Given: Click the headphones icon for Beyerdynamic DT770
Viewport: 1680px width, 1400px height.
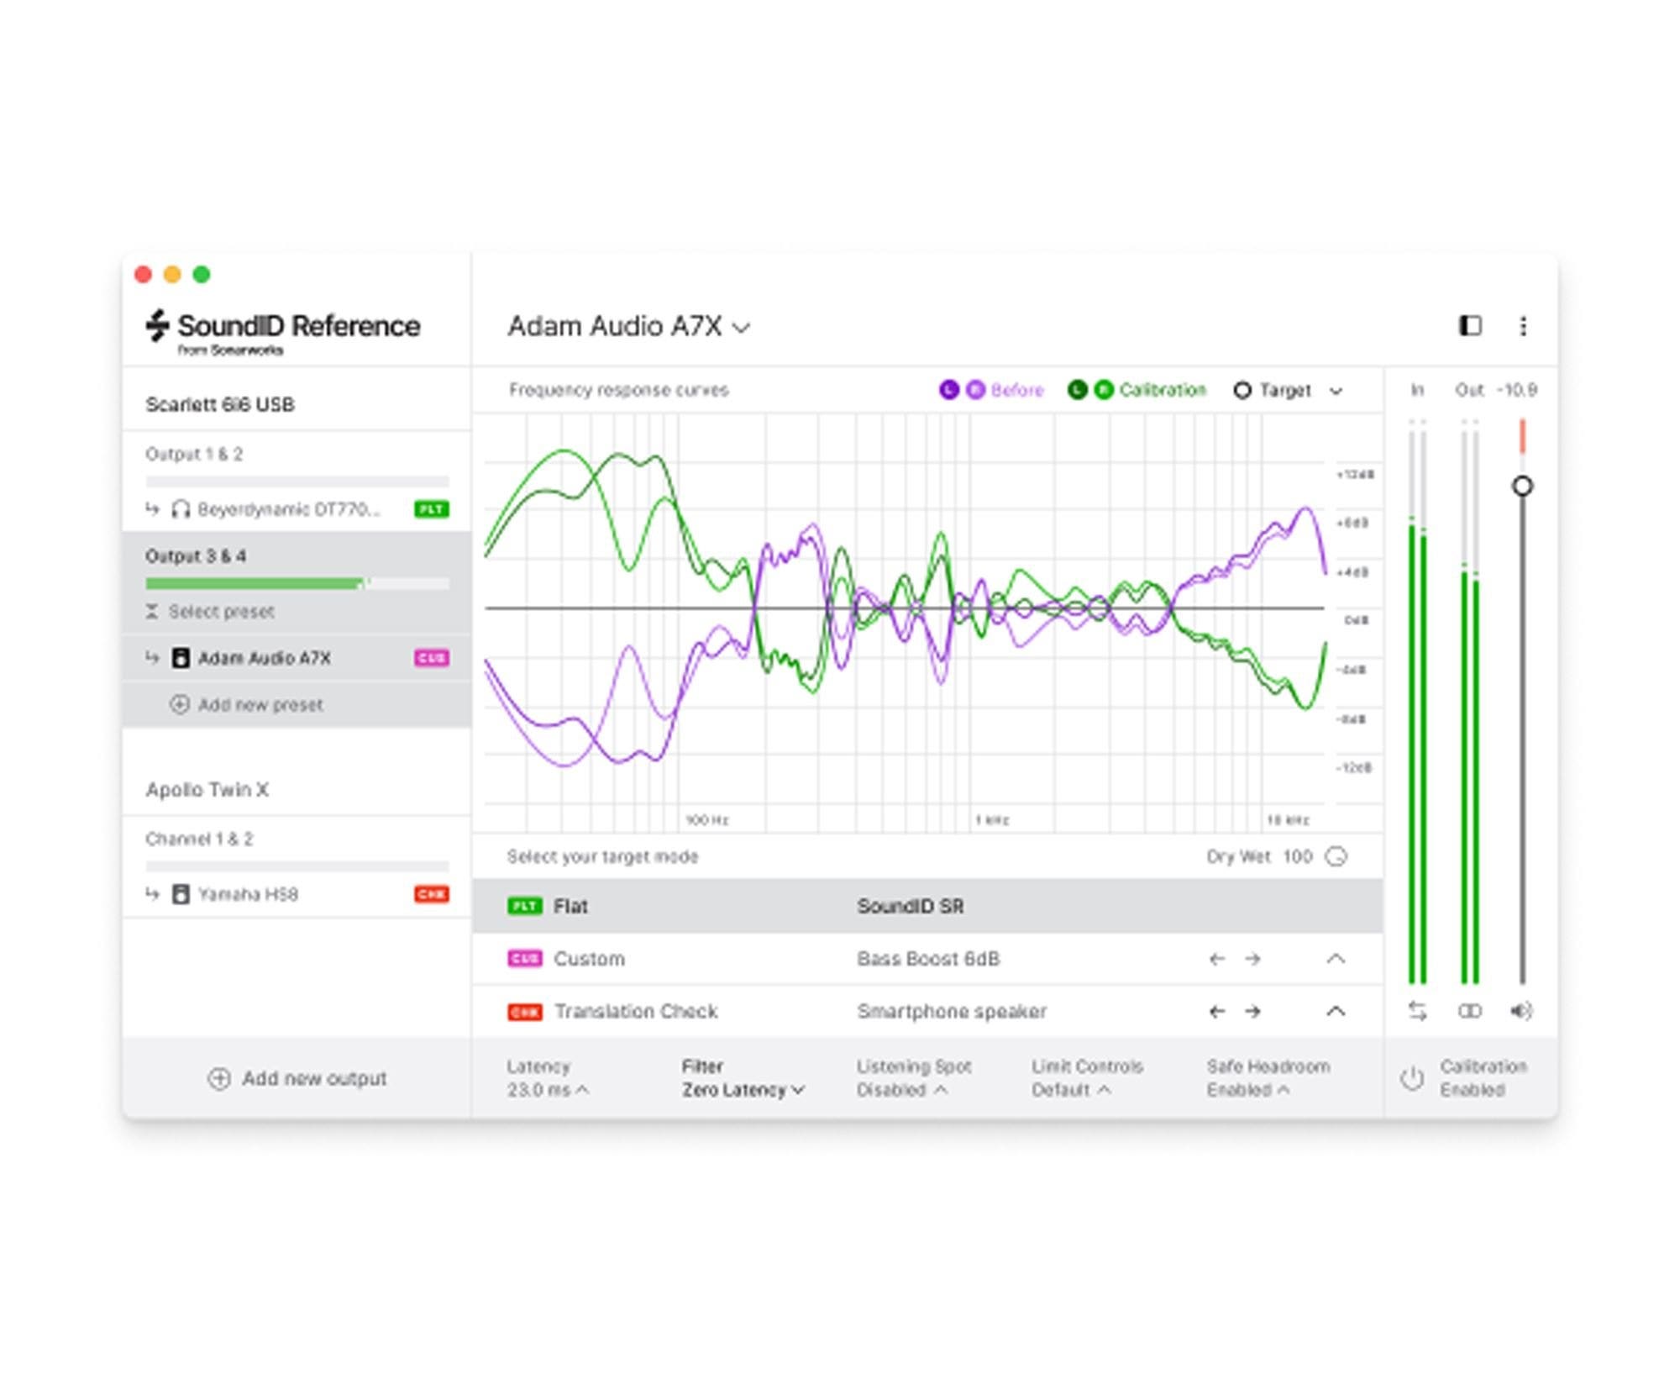Looking at the screenshot, I should pos(181,509).
